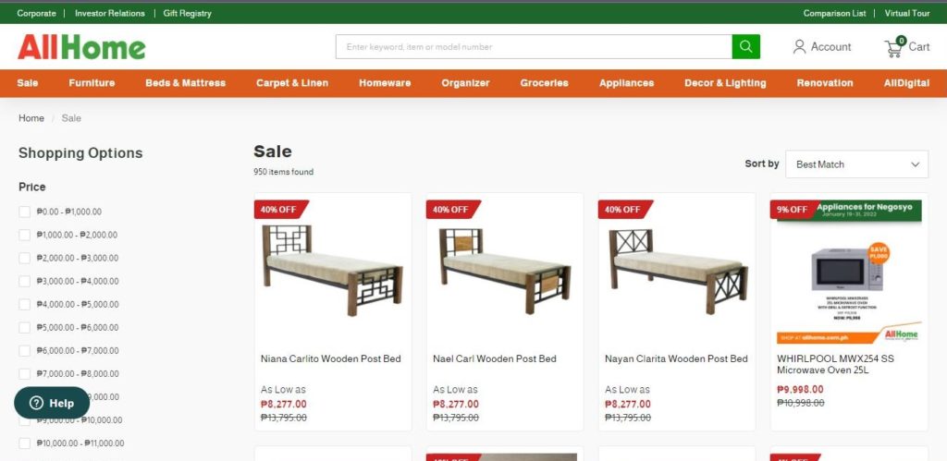Open the Sort by Best Match dropdown
This screenshot has height=461, width=947.
coord(856,164)
